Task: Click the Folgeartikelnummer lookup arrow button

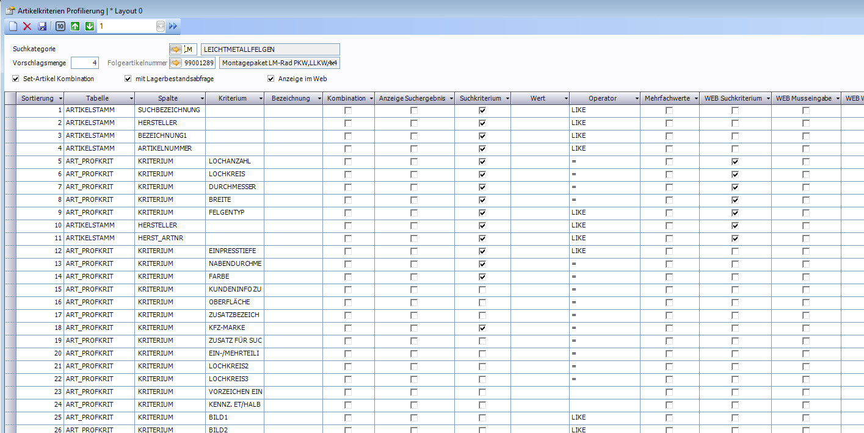Action: (x=176, y=62)
